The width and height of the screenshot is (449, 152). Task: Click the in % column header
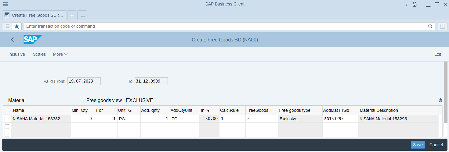[x=209, y=110]
